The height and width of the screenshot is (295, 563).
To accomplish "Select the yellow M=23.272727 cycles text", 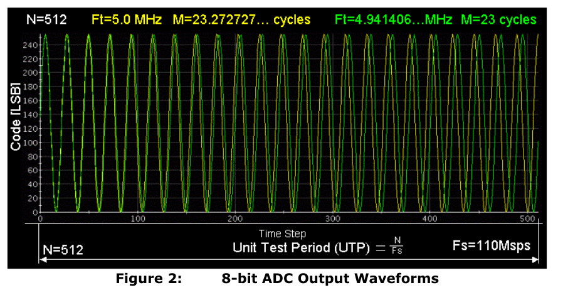I will click(x=241, y=19).
